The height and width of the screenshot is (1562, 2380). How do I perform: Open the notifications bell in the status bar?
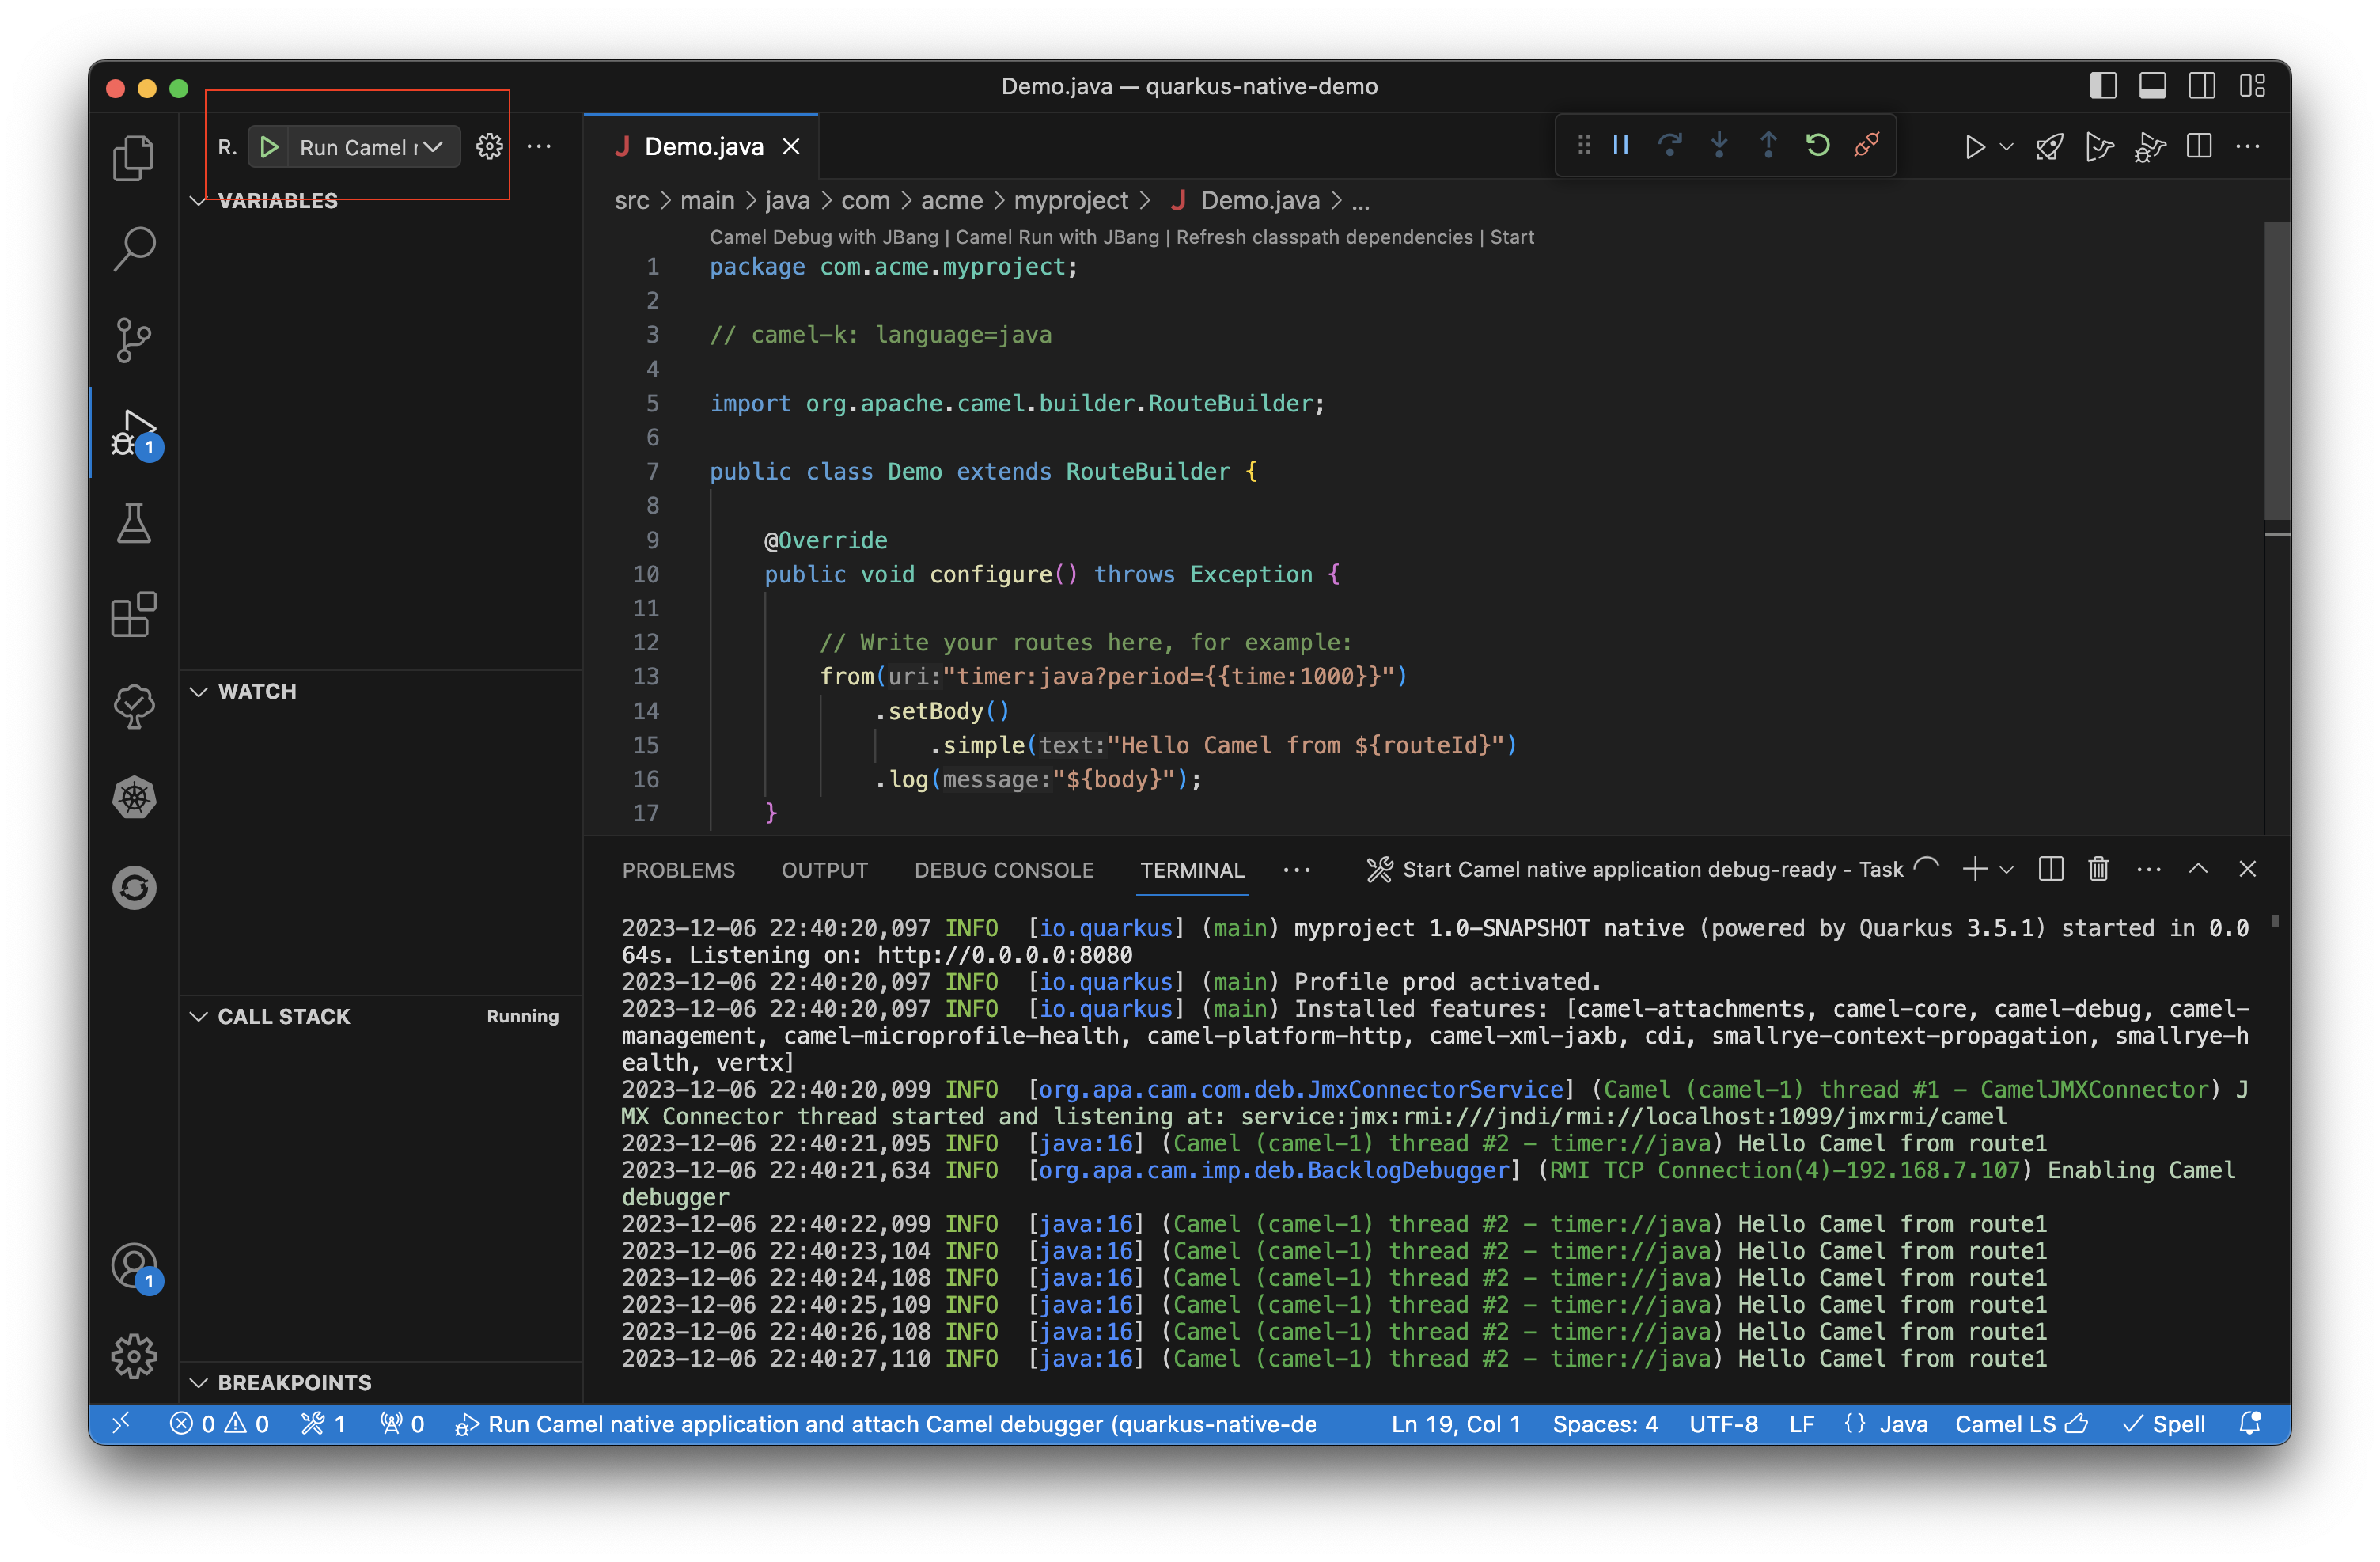pyautogui.click(x=2250, y=1424)
